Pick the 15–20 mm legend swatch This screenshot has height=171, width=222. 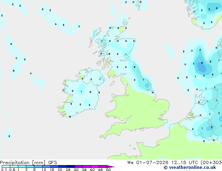coord(55,166)
